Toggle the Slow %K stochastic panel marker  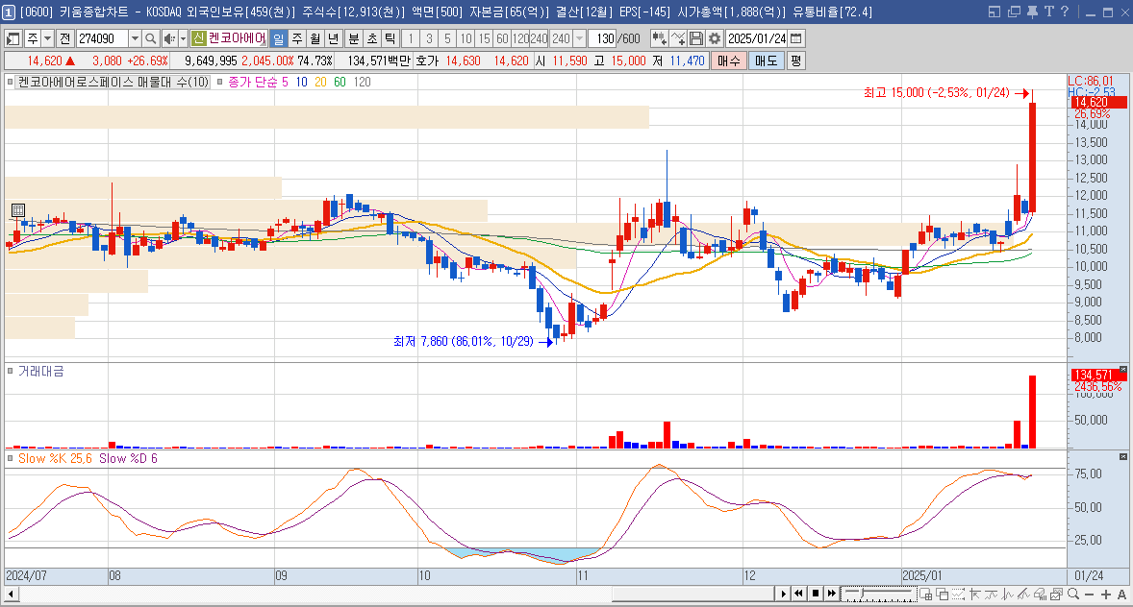pyautogui.click(x=11, y=458)
